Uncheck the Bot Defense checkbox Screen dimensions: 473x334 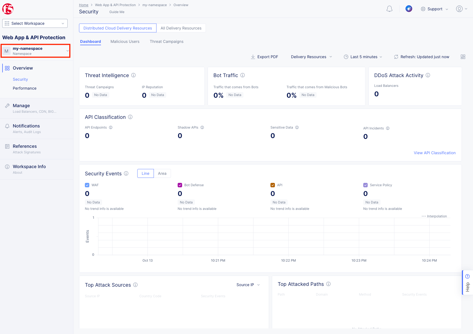[x=180, y=185]
